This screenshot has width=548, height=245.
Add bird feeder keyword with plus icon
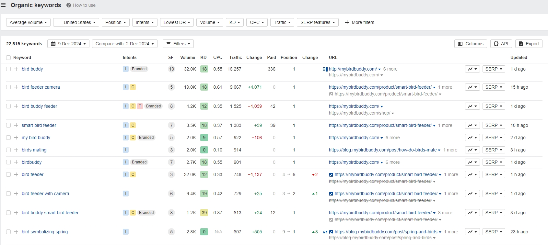pyautogui.click(x=16, y=174)
